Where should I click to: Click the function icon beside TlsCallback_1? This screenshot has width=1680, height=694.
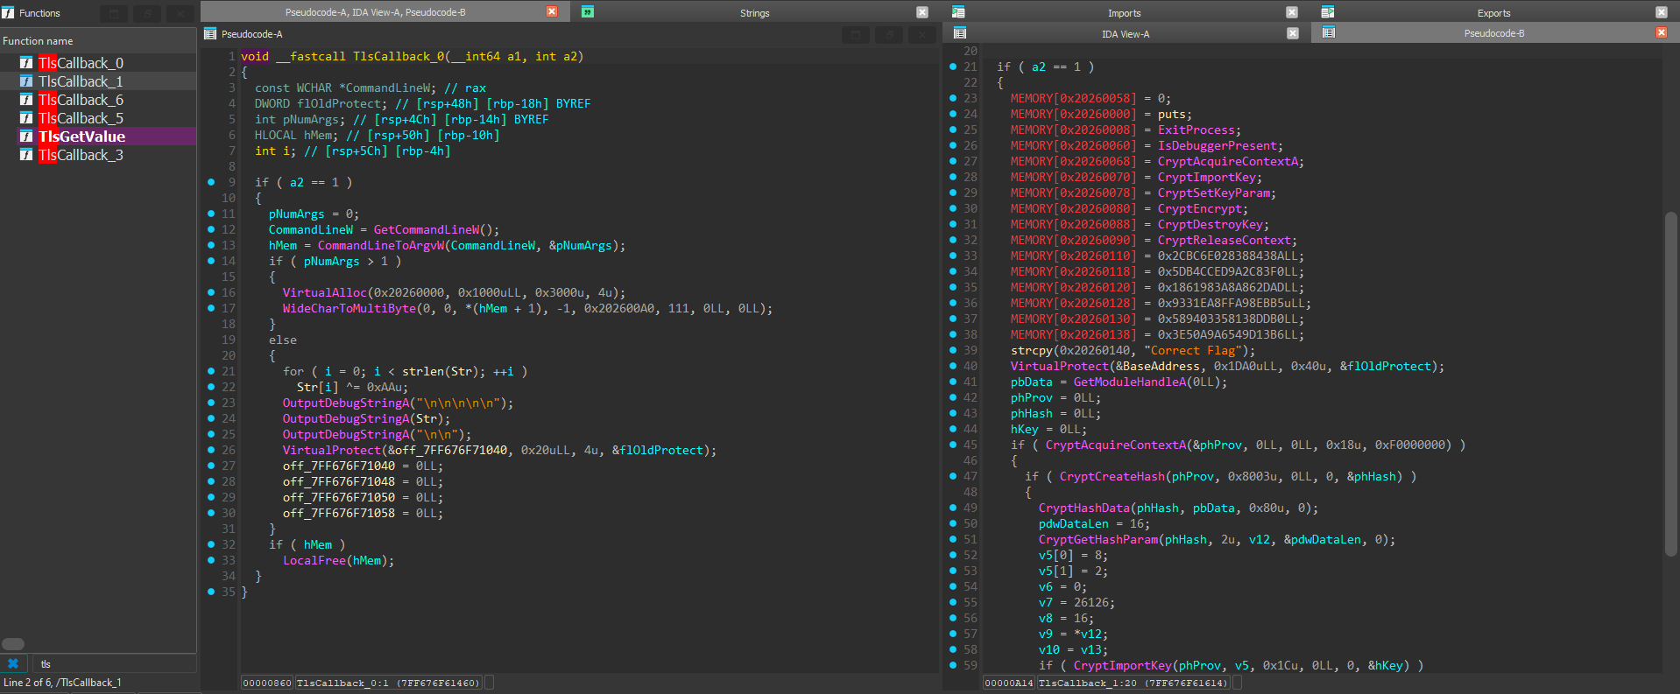(x=26, y=81)
